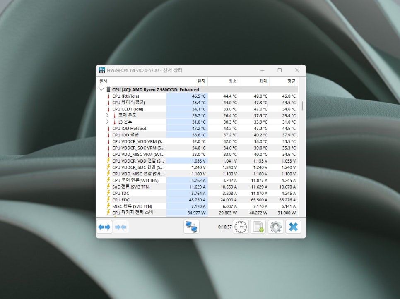
Task: Select the CPU VDD_MISC 전압 sensor label
Action: pos(138,174)
